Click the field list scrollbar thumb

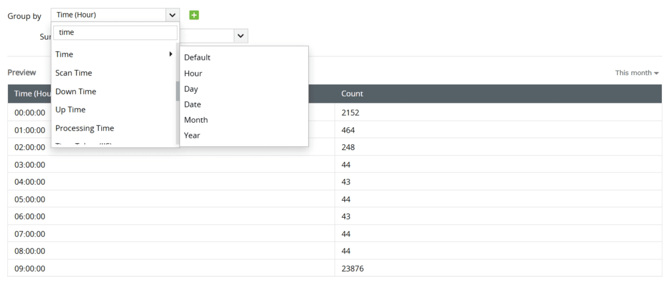[x=178, y=90]
